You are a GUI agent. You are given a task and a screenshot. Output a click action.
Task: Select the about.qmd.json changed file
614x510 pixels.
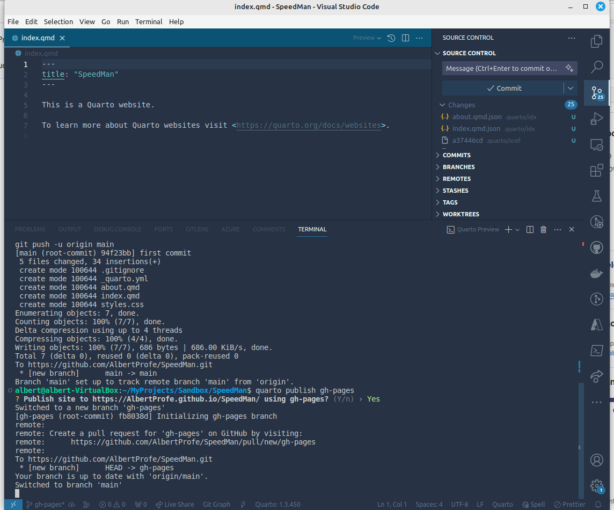click(508, 116)
